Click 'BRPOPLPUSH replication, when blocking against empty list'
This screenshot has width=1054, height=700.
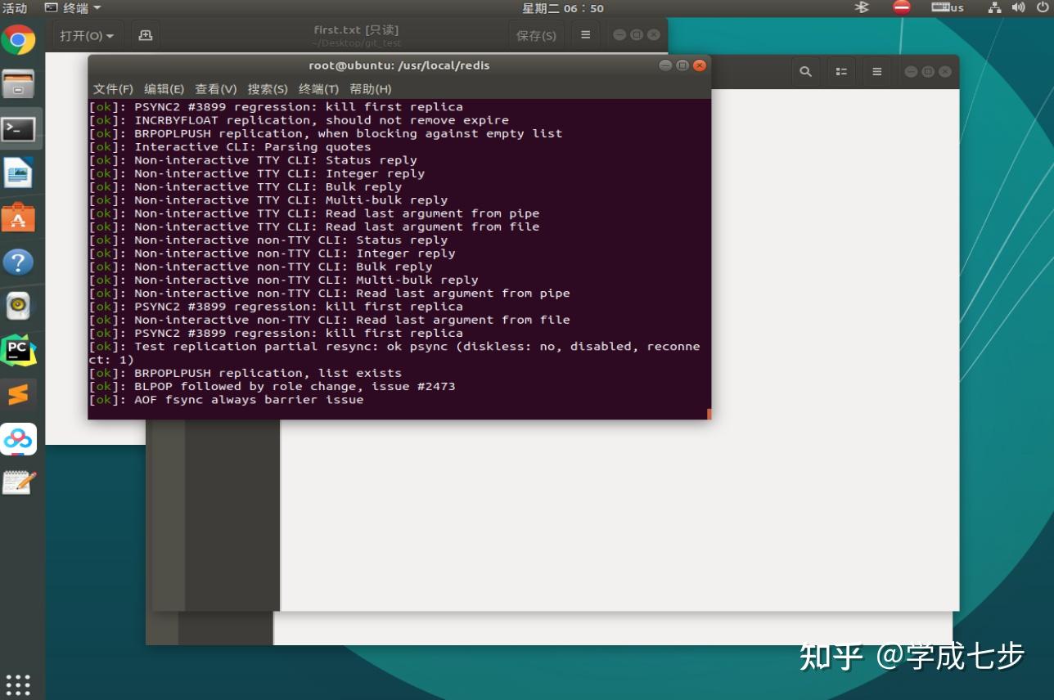tap(348, 133)
